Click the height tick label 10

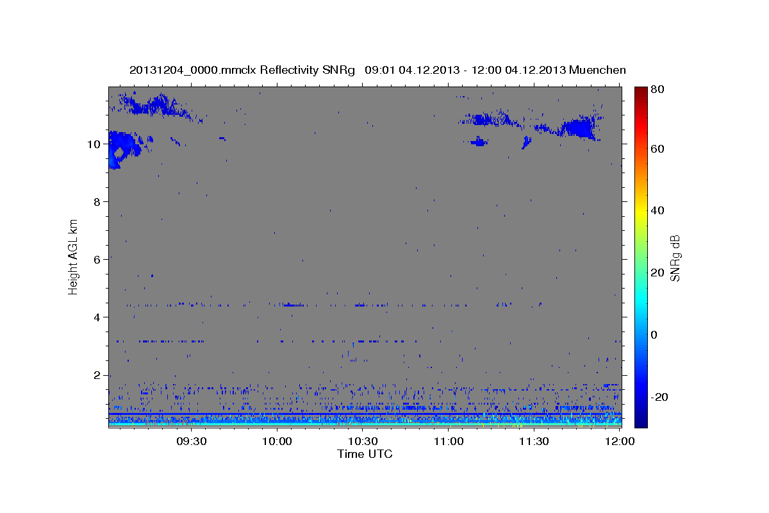[93, 144]
